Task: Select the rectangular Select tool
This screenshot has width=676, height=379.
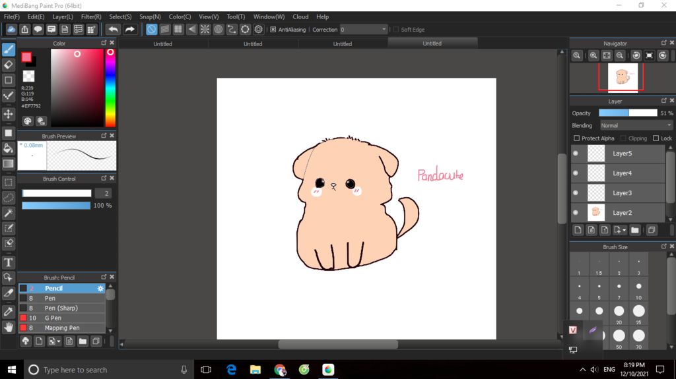Action: coord(8,182)
